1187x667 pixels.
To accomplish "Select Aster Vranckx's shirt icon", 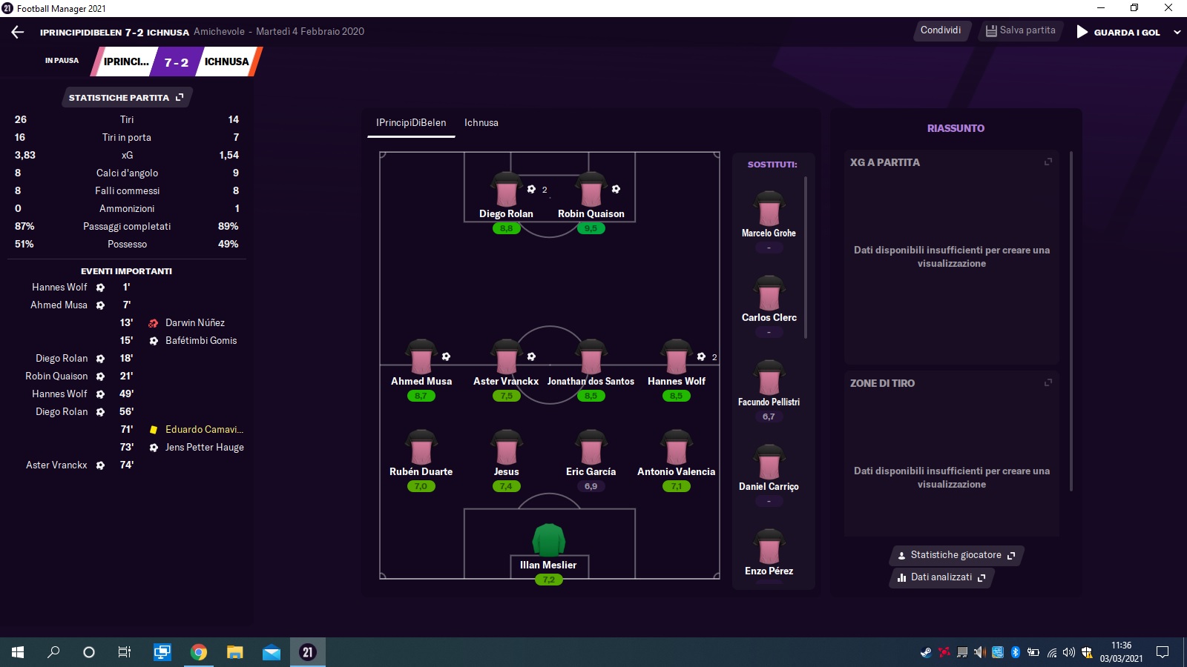I will coord(507,357).
